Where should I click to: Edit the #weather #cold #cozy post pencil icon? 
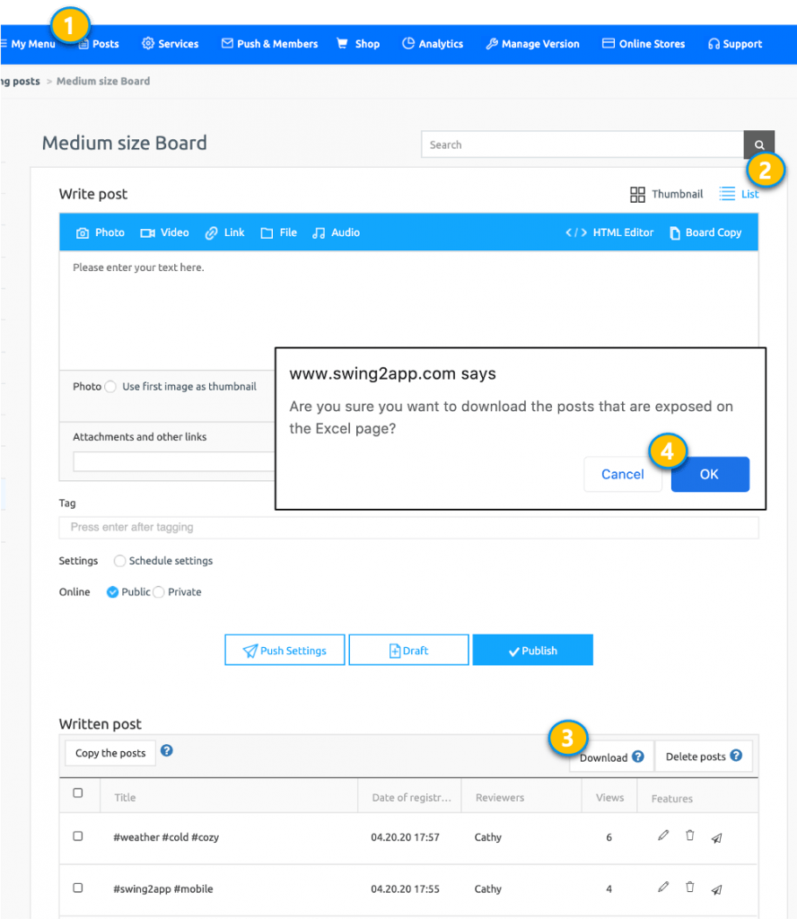tap(663, 836)
